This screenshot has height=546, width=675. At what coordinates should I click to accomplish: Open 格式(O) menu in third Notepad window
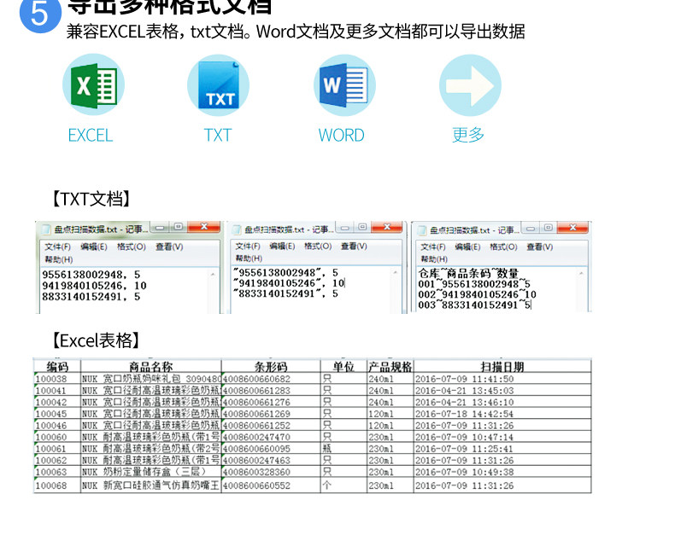[503, 247]
